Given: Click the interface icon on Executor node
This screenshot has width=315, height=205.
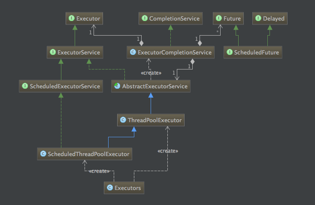Looking at the screenshot, I should pyautogui.click(x=72, y=18).
